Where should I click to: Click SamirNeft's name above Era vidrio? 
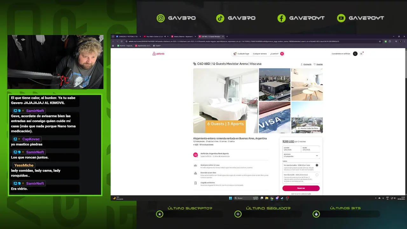point(35,184)
